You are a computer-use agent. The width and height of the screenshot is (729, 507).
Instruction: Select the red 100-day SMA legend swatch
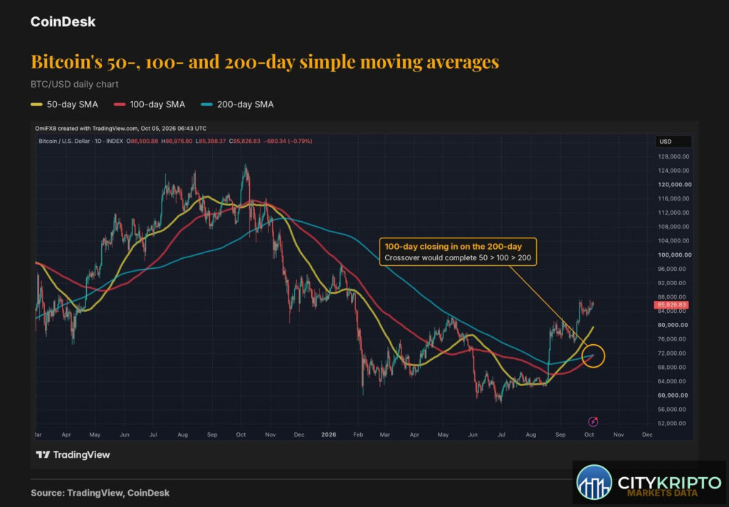click(120, 105)
